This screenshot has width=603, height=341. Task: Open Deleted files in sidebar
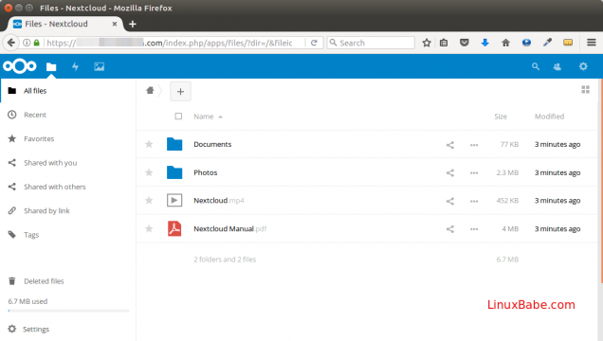(68, 281)
